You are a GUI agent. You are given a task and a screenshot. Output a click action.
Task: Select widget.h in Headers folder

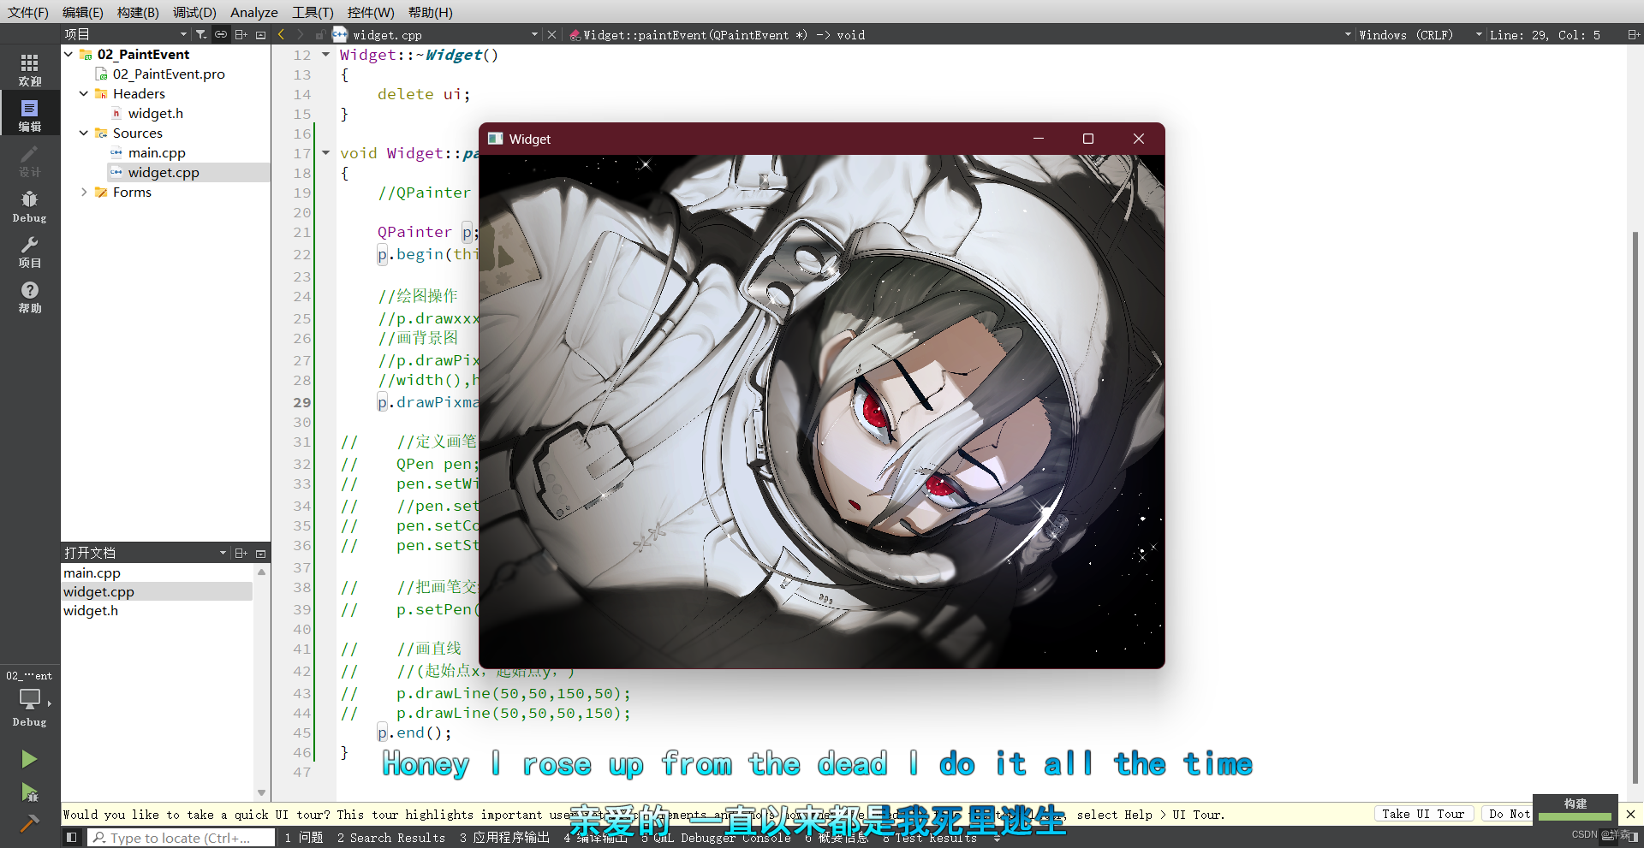155,113
